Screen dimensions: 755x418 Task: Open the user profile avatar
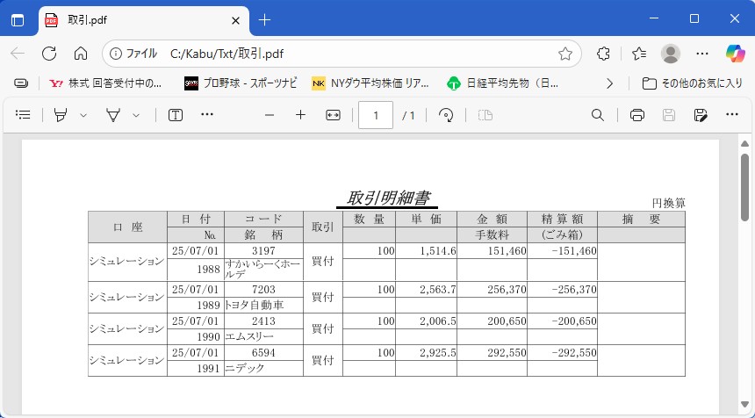(671, 54)
